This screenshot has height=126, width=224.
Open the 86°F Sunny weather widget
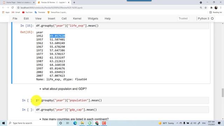[x=166, y=123]
